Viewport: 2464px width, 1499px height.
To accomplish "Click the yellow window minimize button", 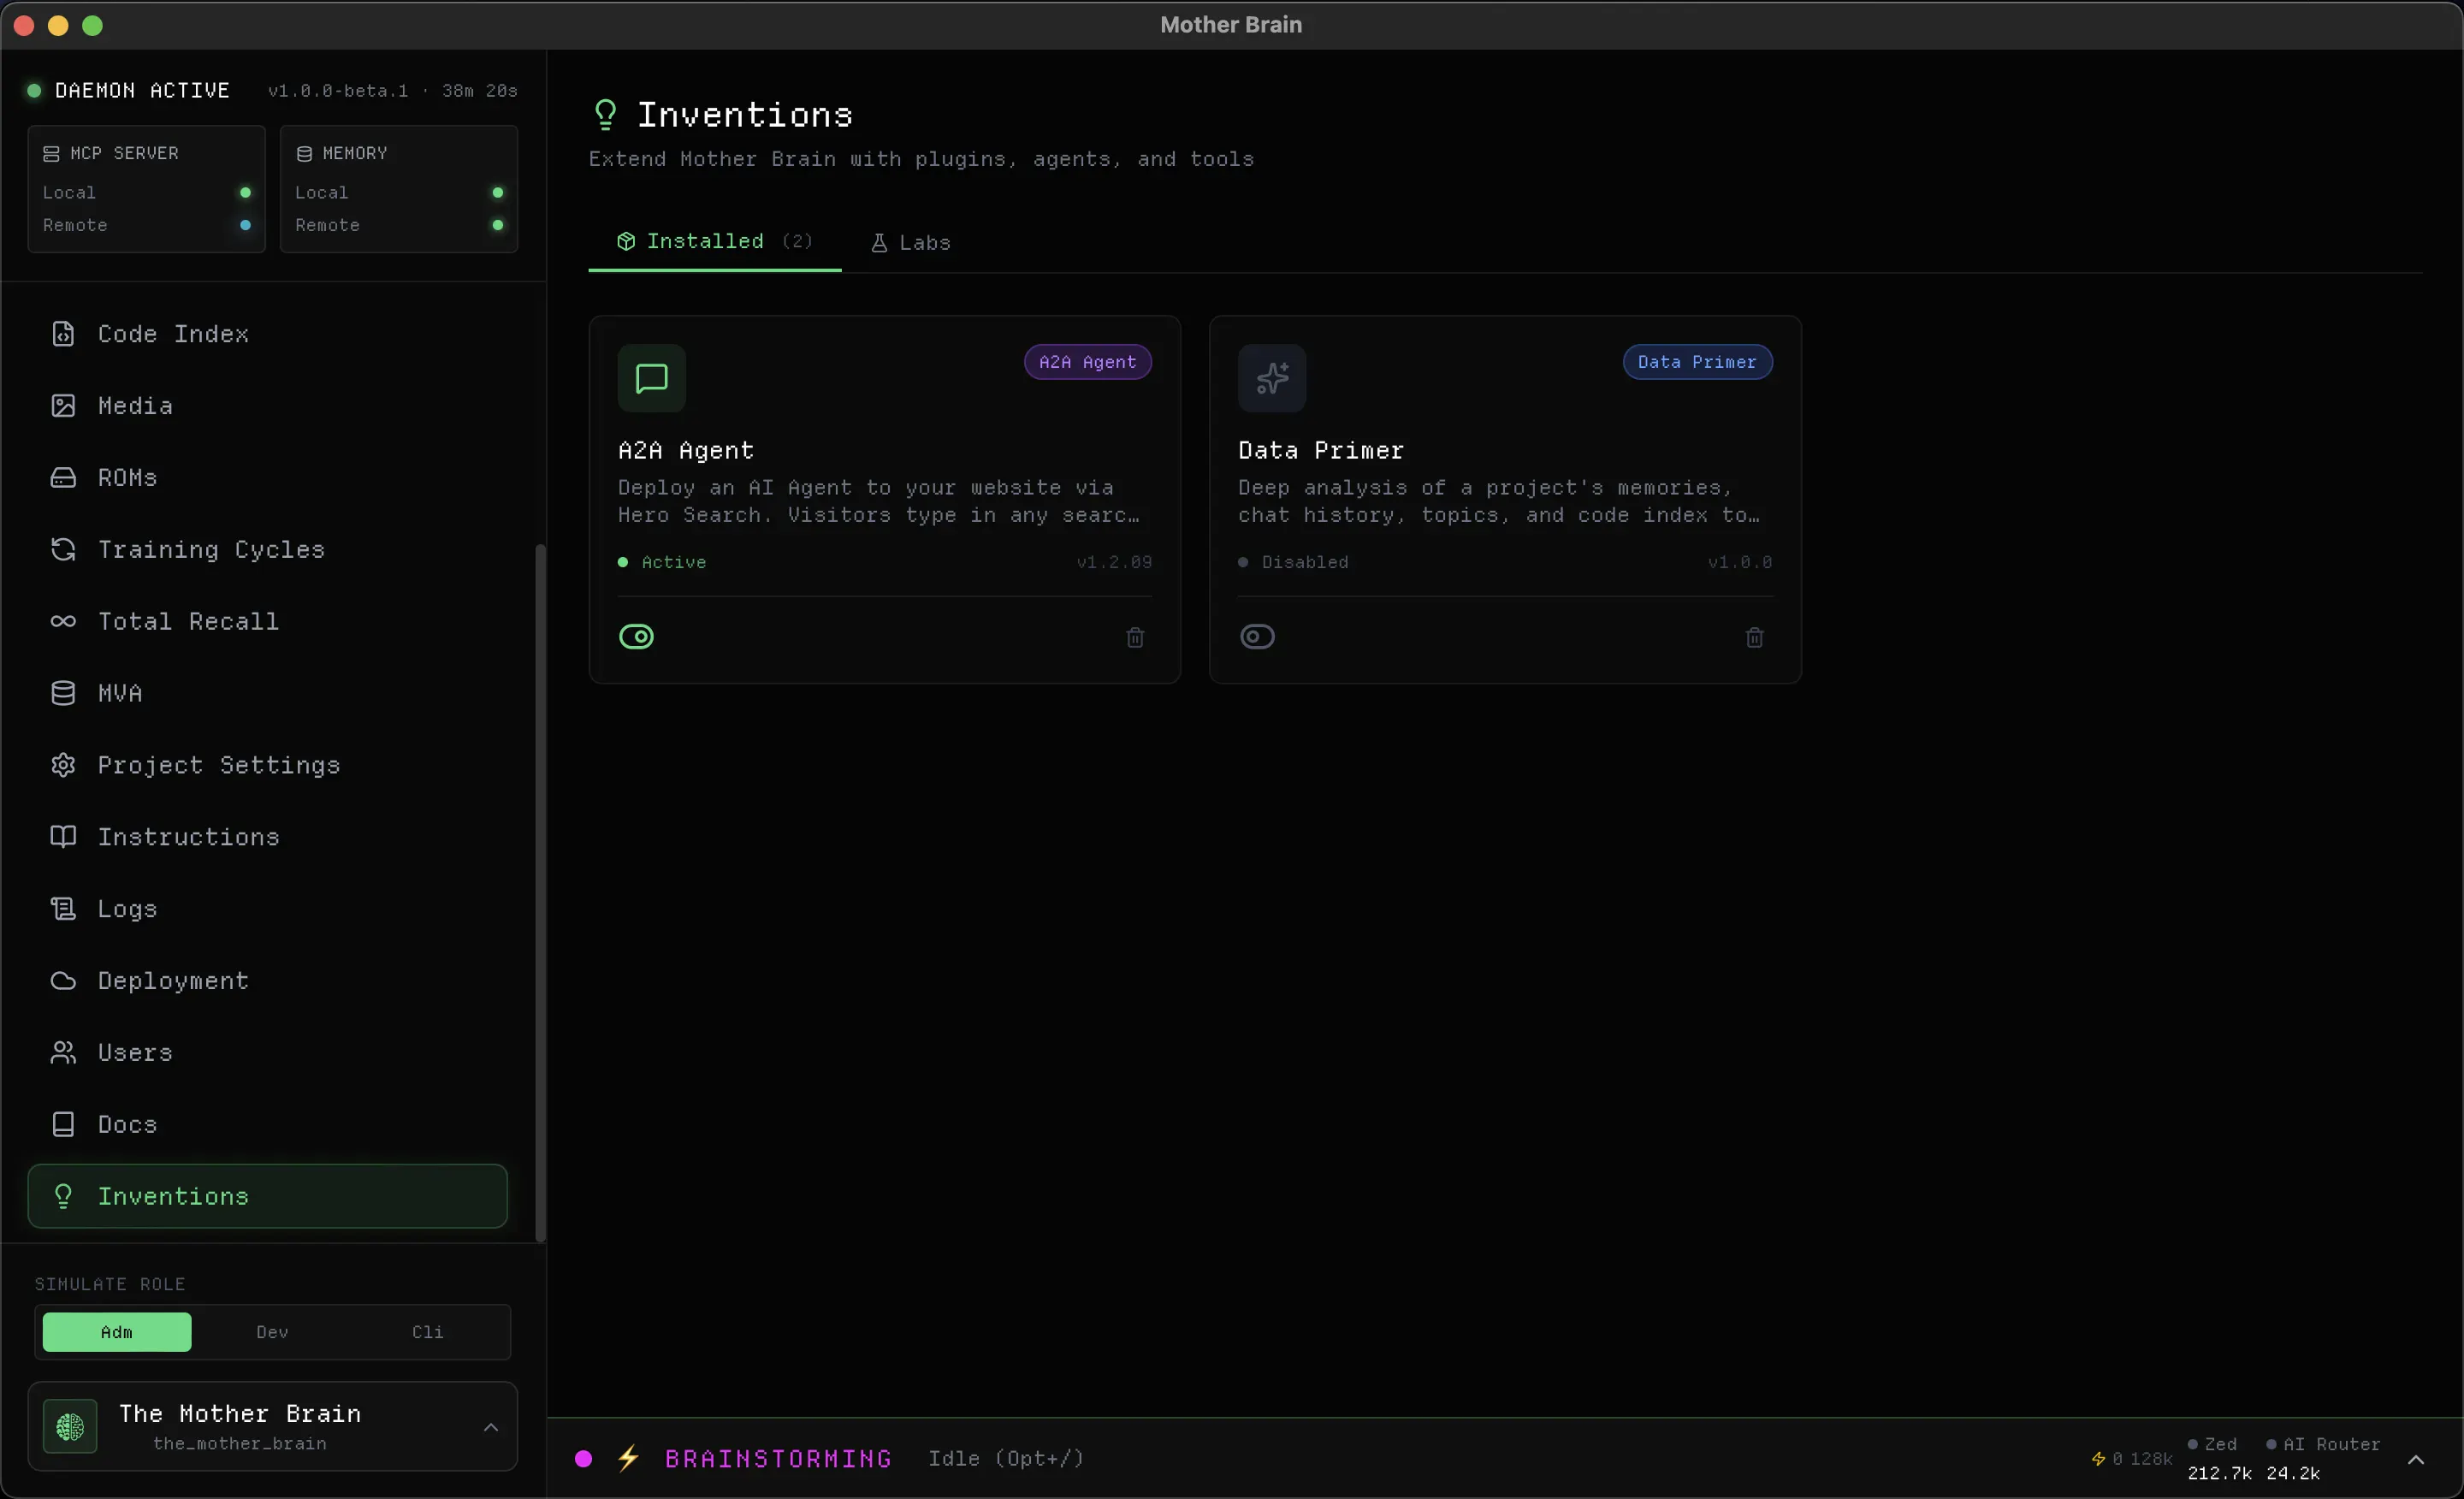I will tap(58, 26).
